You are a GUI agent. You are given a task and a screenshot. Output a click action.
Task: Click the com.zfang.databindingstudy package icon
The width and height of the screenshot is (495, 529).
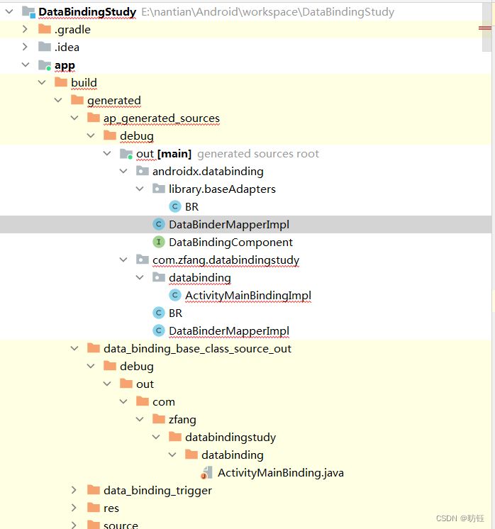142,260
